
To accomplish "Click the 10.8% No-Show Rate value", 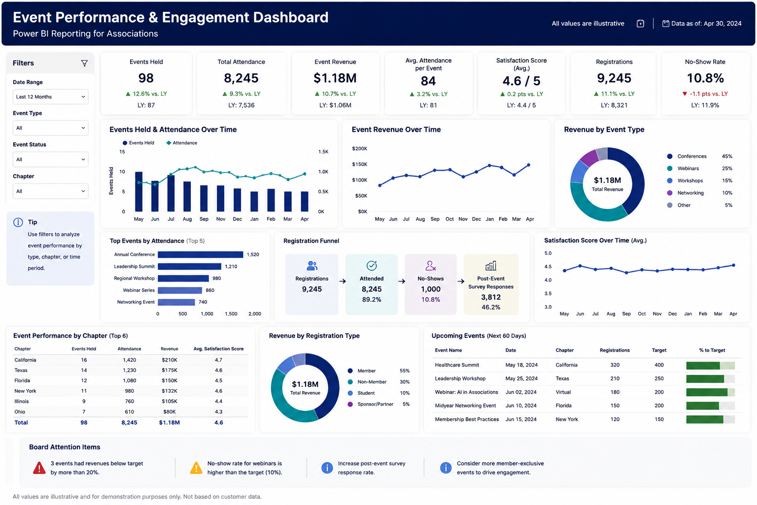I will pyautogui.click(x=705, y=78).
